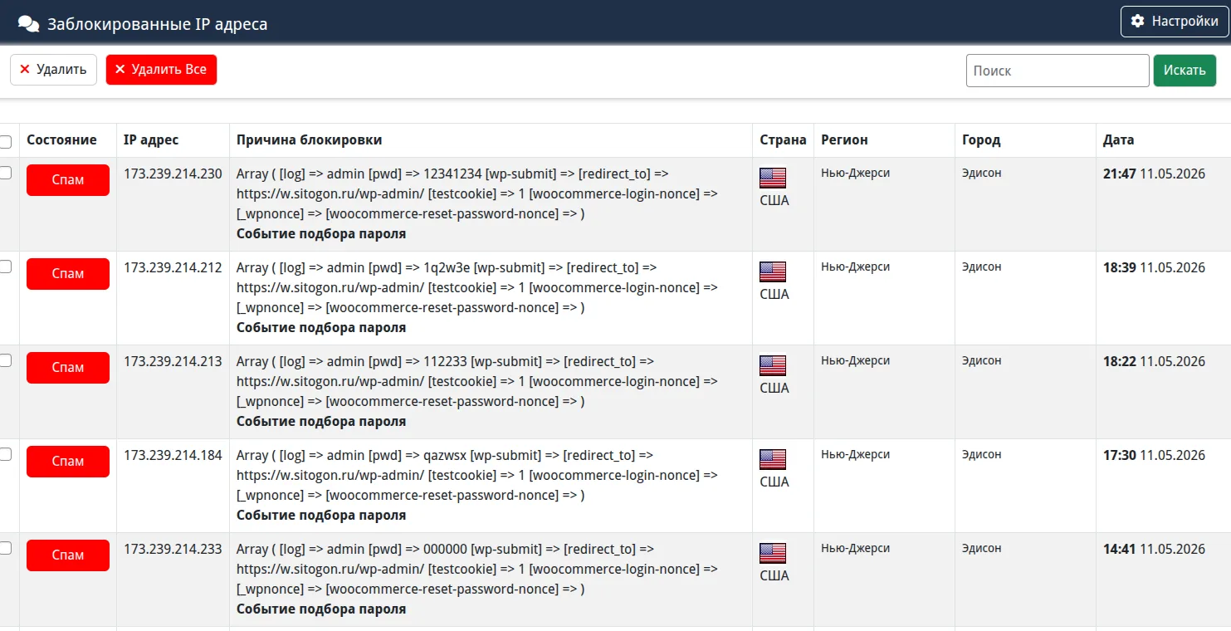The height and width of the screenshot is (631, 1231).
Task: Check the row checkbox for 173.239.214.230
Action: 5,173
